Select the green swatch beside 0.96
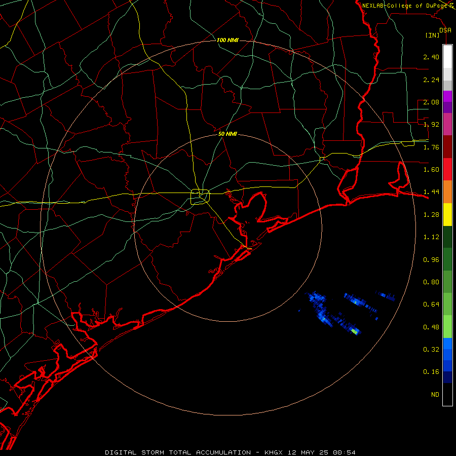Screen dimensions: 456x456 447,259
